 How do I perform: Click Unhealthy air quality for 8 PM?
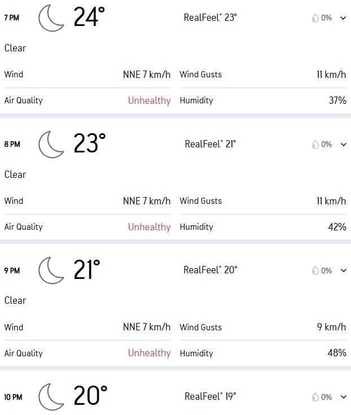point(149,227)
